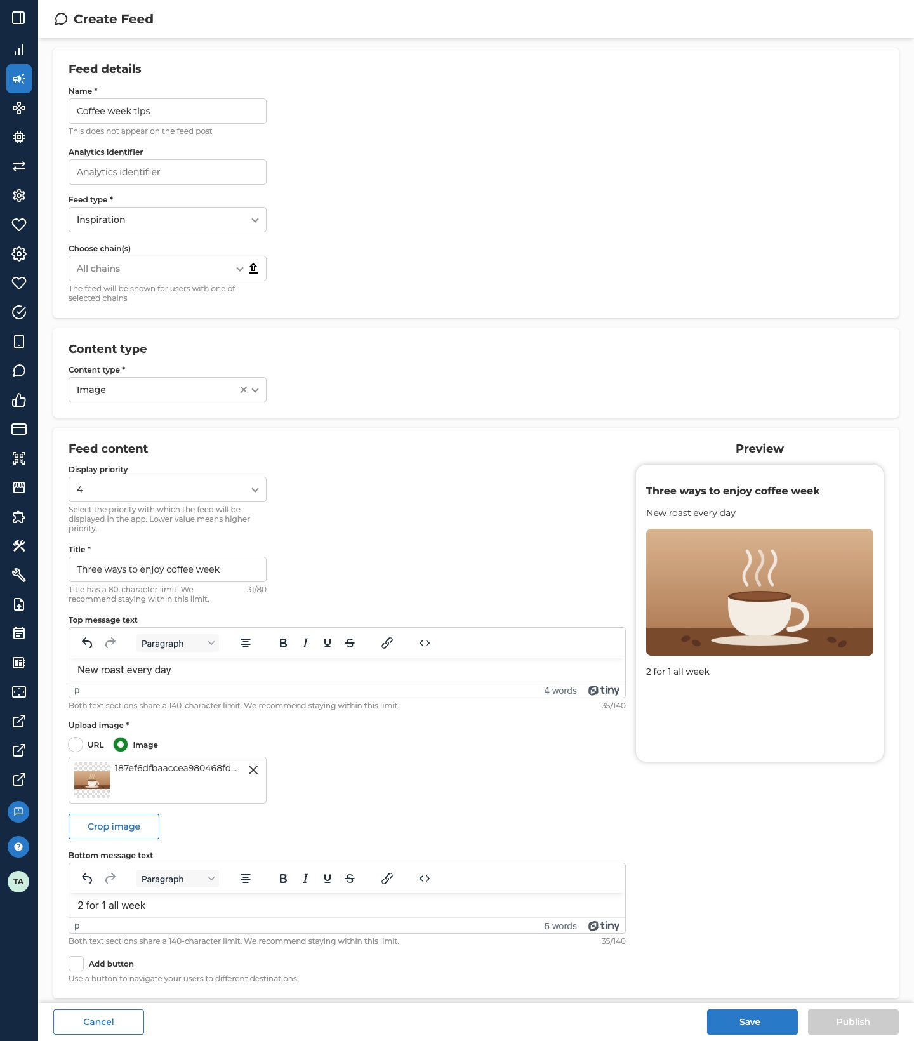Clear the Image content type selection
The width and height of the screenshot is (914, 1041).
[x=243, y=390]
